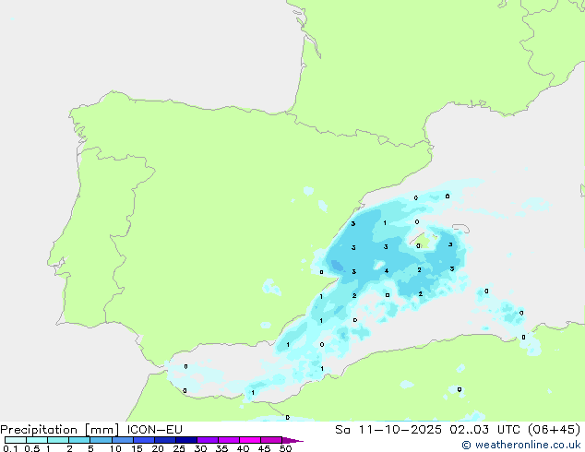This screenshot has height=452, width=585.
Task: Click legend scale label '15'
Action: pyautogui.click(x=137, y=448)
